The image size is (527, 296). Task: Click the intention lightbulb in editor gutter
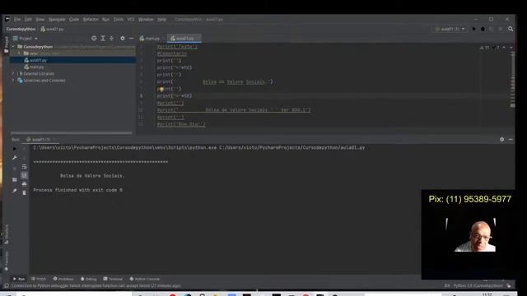coord(161,90)
